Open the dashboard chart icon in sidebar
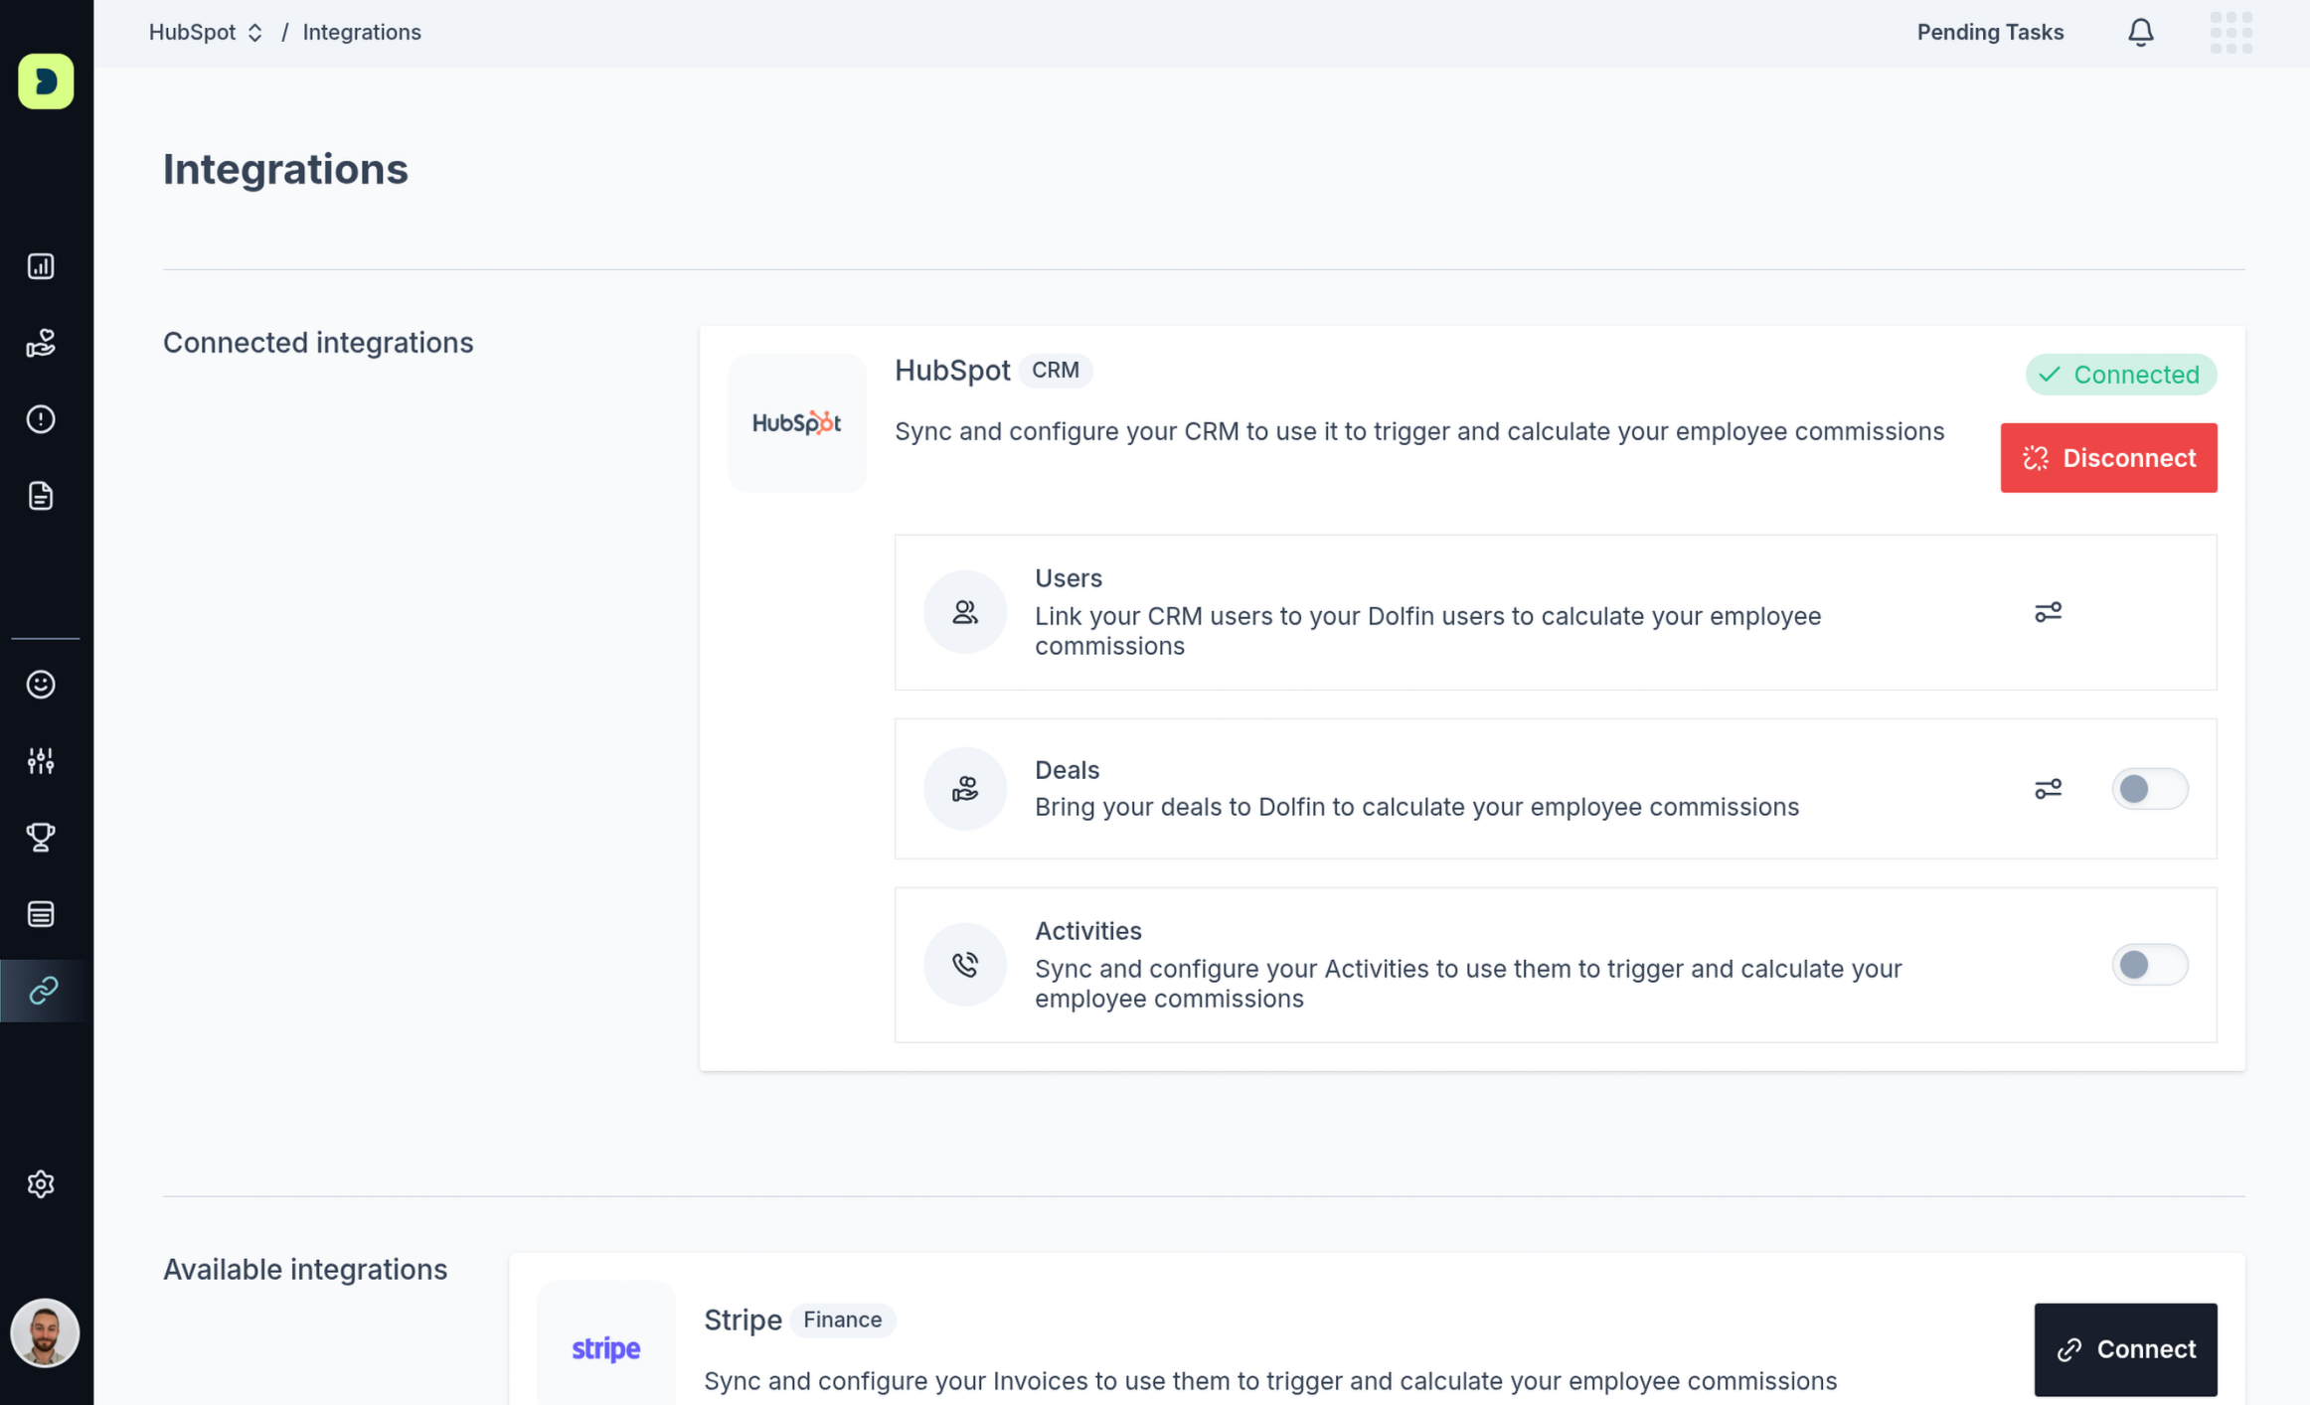2310x1405 pixels. point(41,266)
